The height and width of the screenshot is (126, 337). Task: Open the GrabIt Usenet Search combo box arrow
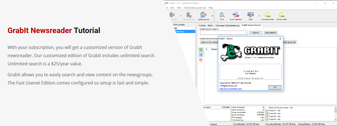click(246, 33)
